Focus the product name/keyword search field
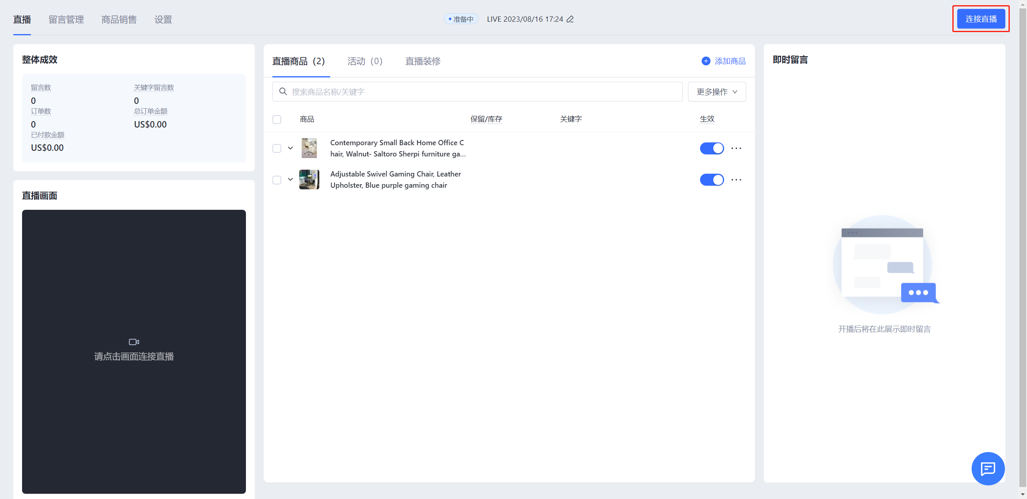 pos(477,92)
